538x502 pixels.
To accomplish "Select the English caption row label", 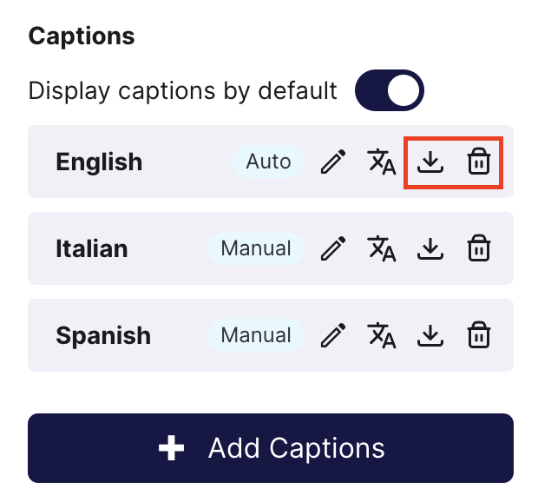I will click(x=99, y=162).
